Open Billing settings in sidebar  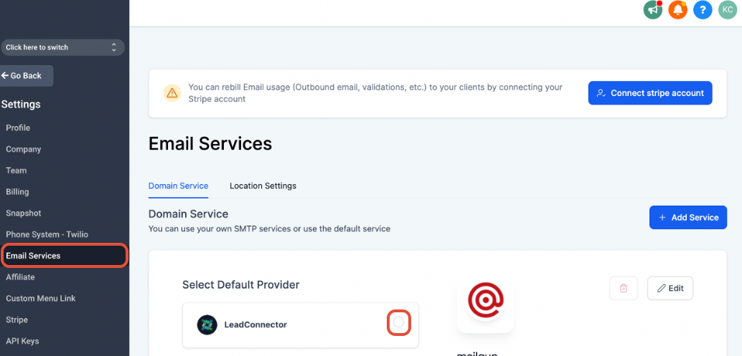click(x=17, y=192)
